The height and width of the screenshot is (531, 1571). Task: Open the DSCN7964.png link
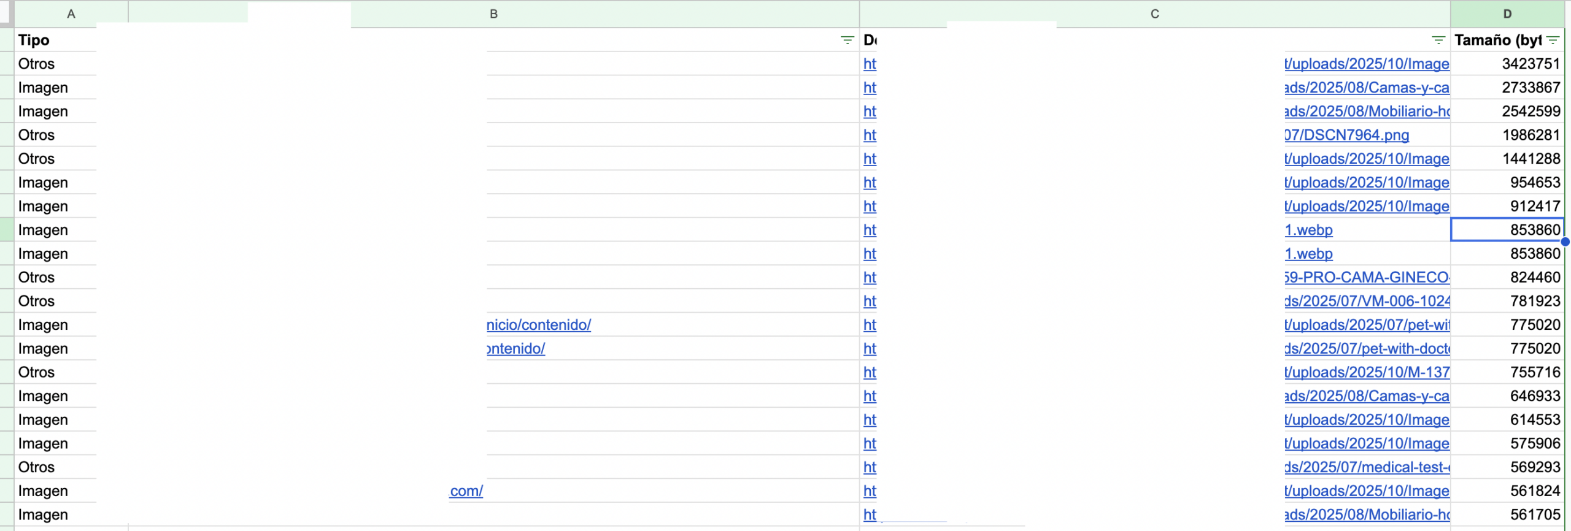coord(1347,135)
